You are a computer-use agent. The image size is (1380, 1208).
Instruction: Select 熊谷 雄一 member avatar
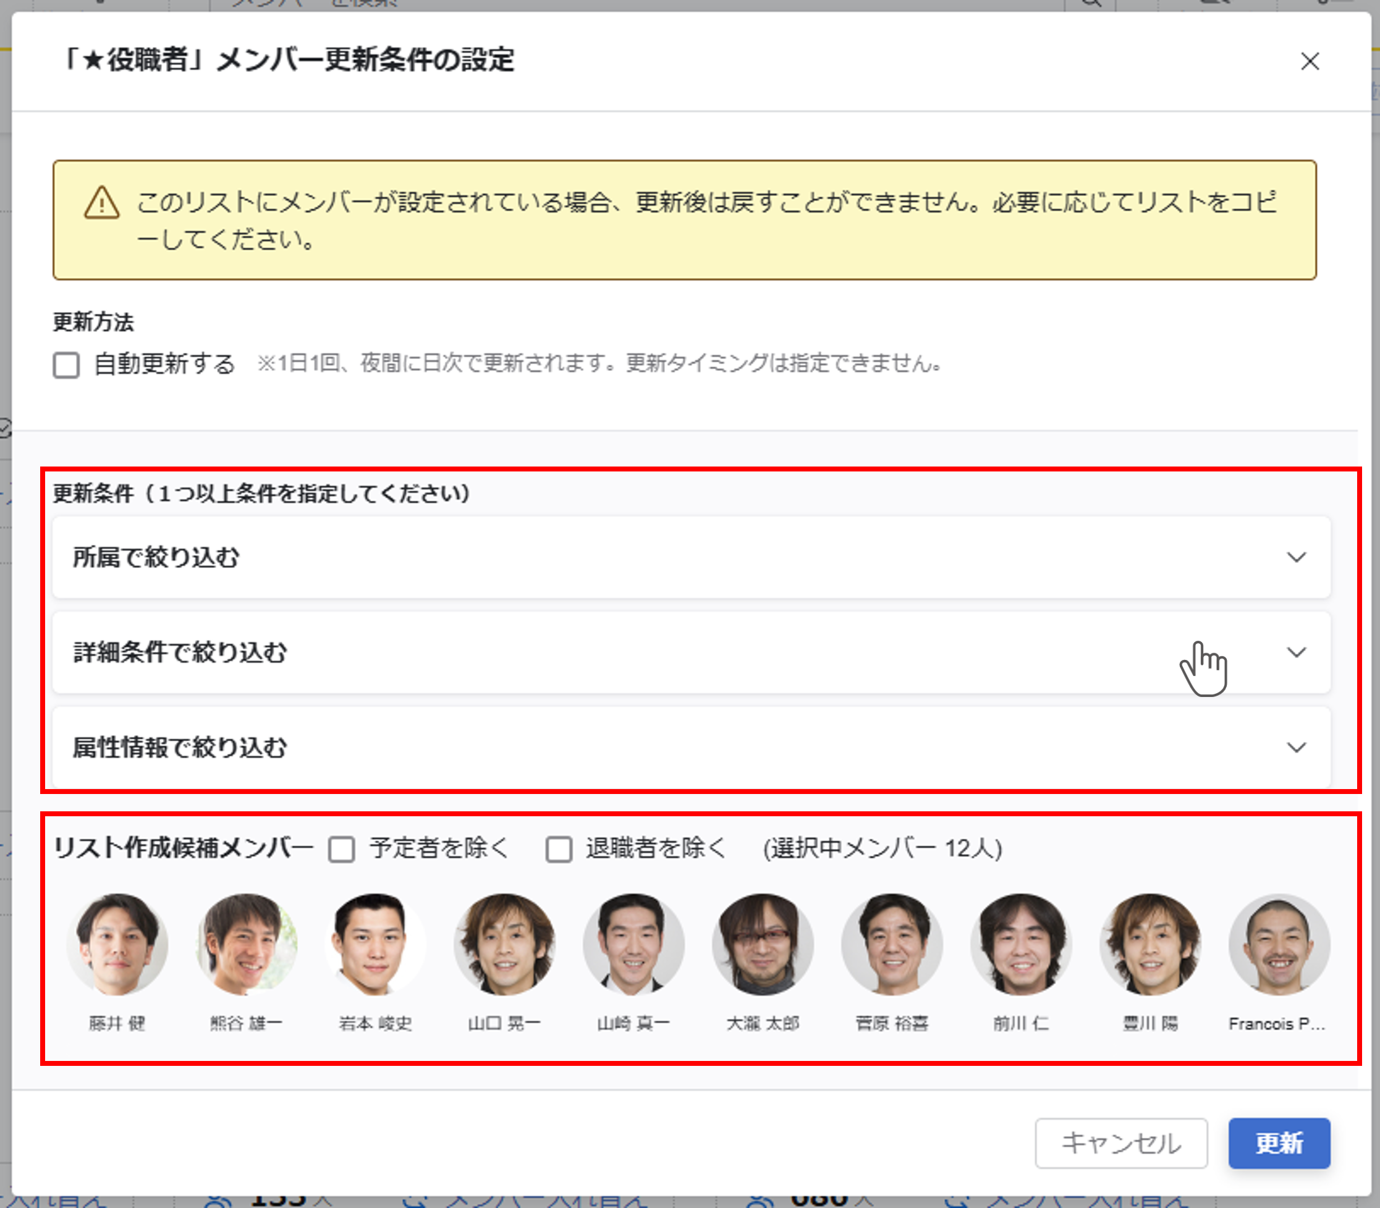246,944
